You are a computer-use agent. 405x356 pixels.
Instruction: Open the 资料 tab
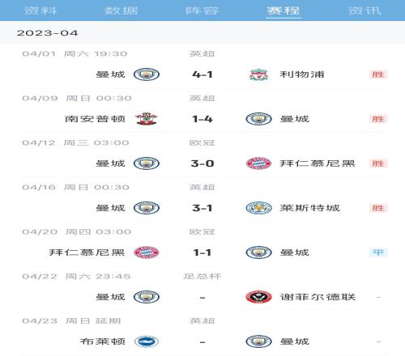(x=40, y=11)
